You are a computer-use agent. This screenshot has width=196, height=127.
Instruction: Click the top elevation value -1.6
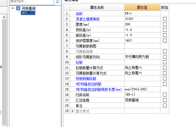tap(142, 30)
